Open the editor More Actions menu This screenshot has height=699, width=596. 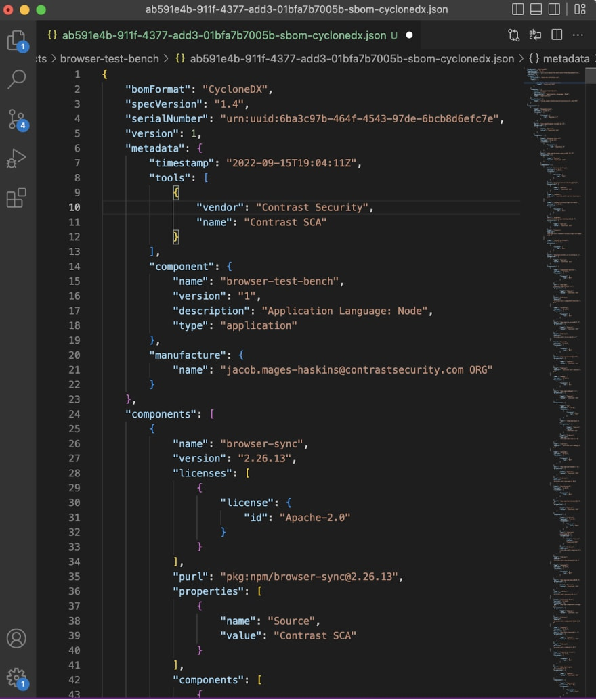[x=578, y=35]
